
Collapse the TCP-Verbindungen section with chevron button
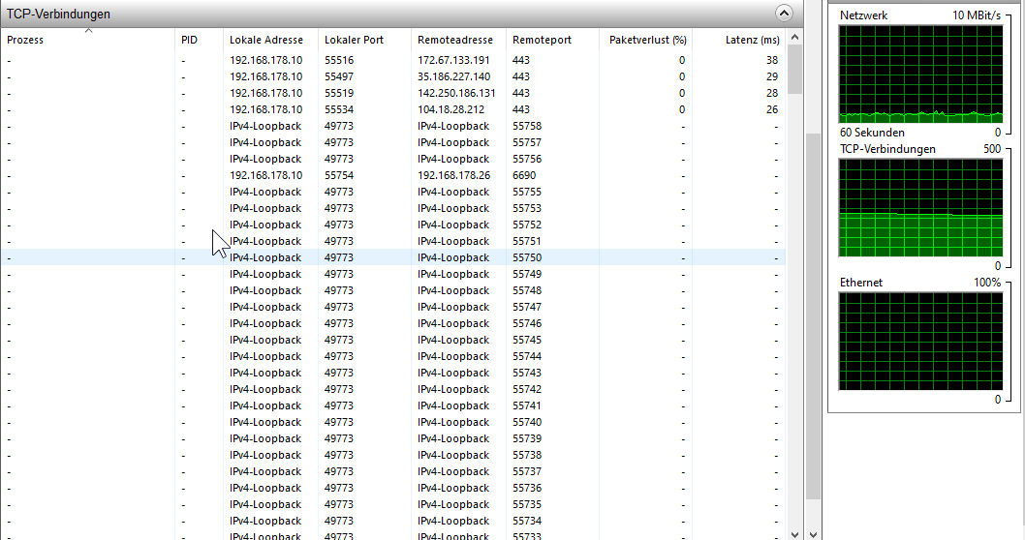(784, 13)
